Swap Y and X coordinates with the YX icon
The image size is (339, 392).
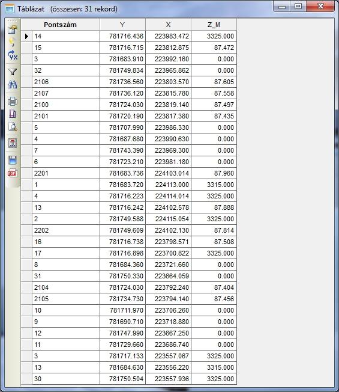[12, 55]
